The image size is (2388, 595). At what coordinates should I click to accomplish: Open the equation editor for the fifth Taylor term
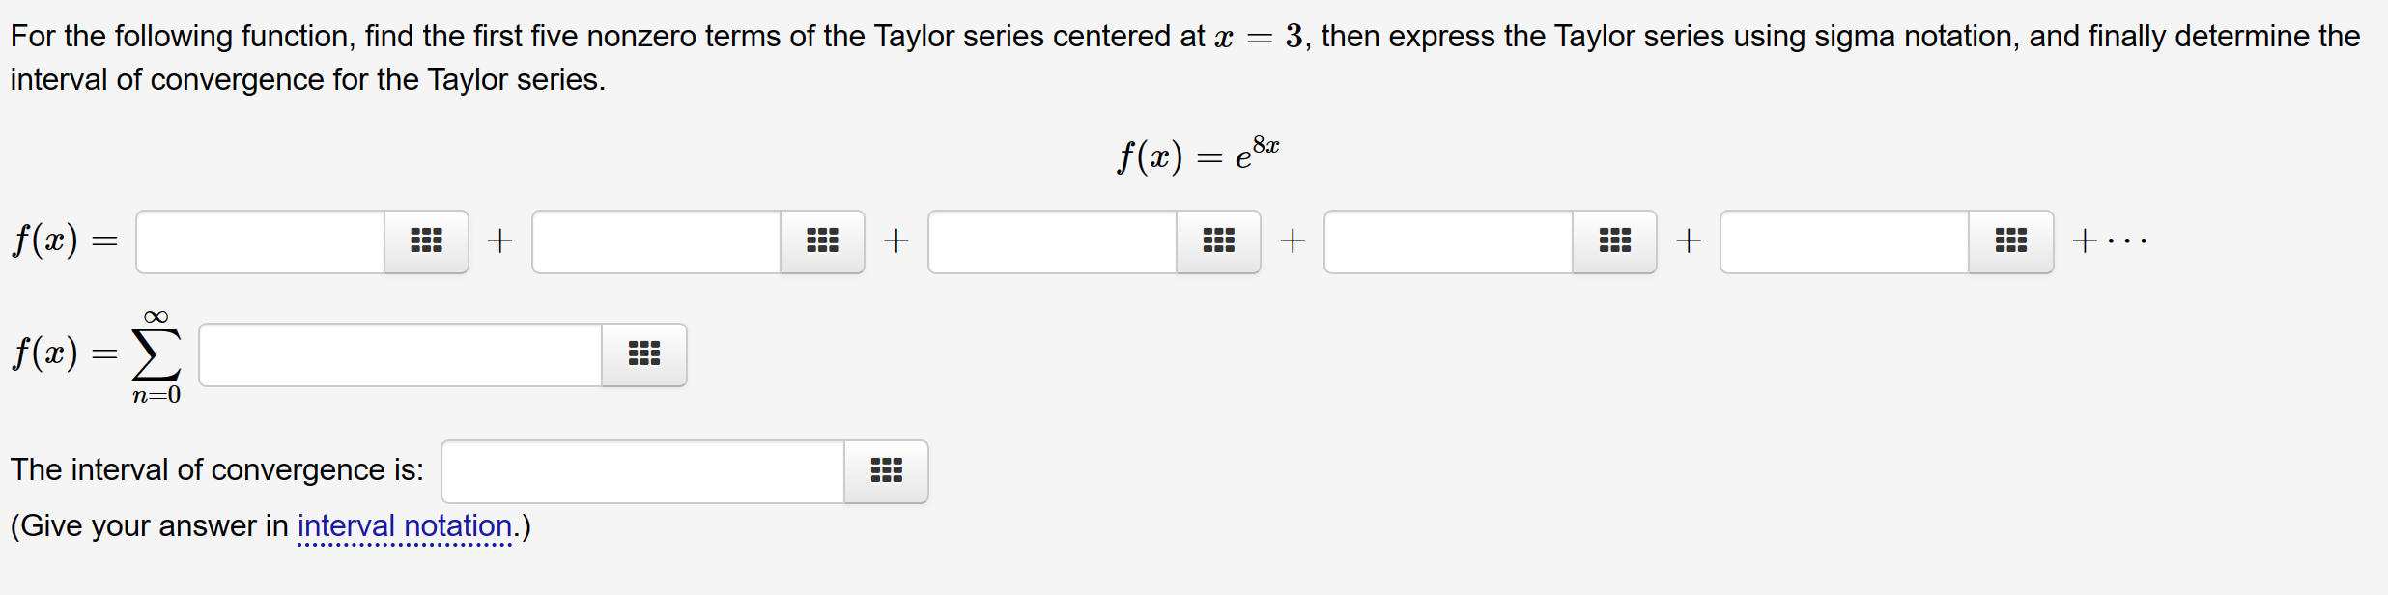click(x=2009, y=241)
